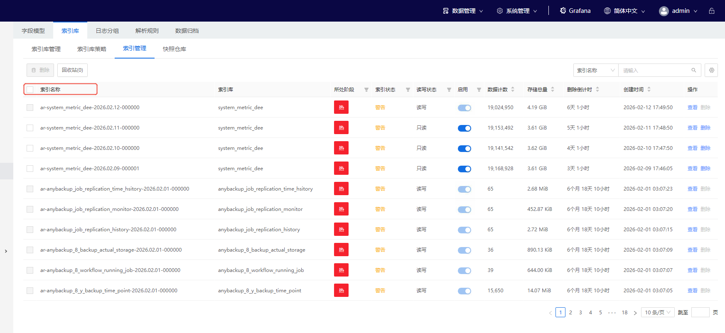Open 索引名称 search field selector
This screenshot has height=333, width=725.
click(596, 70)
